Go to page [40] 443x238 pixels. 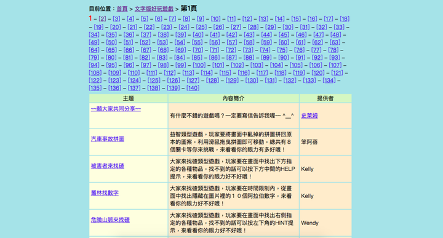click(x=198, y=34)
